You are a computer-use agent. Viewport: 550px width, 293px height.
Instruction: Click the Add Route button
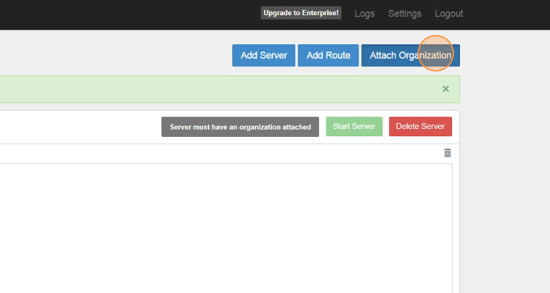[328, 56]
